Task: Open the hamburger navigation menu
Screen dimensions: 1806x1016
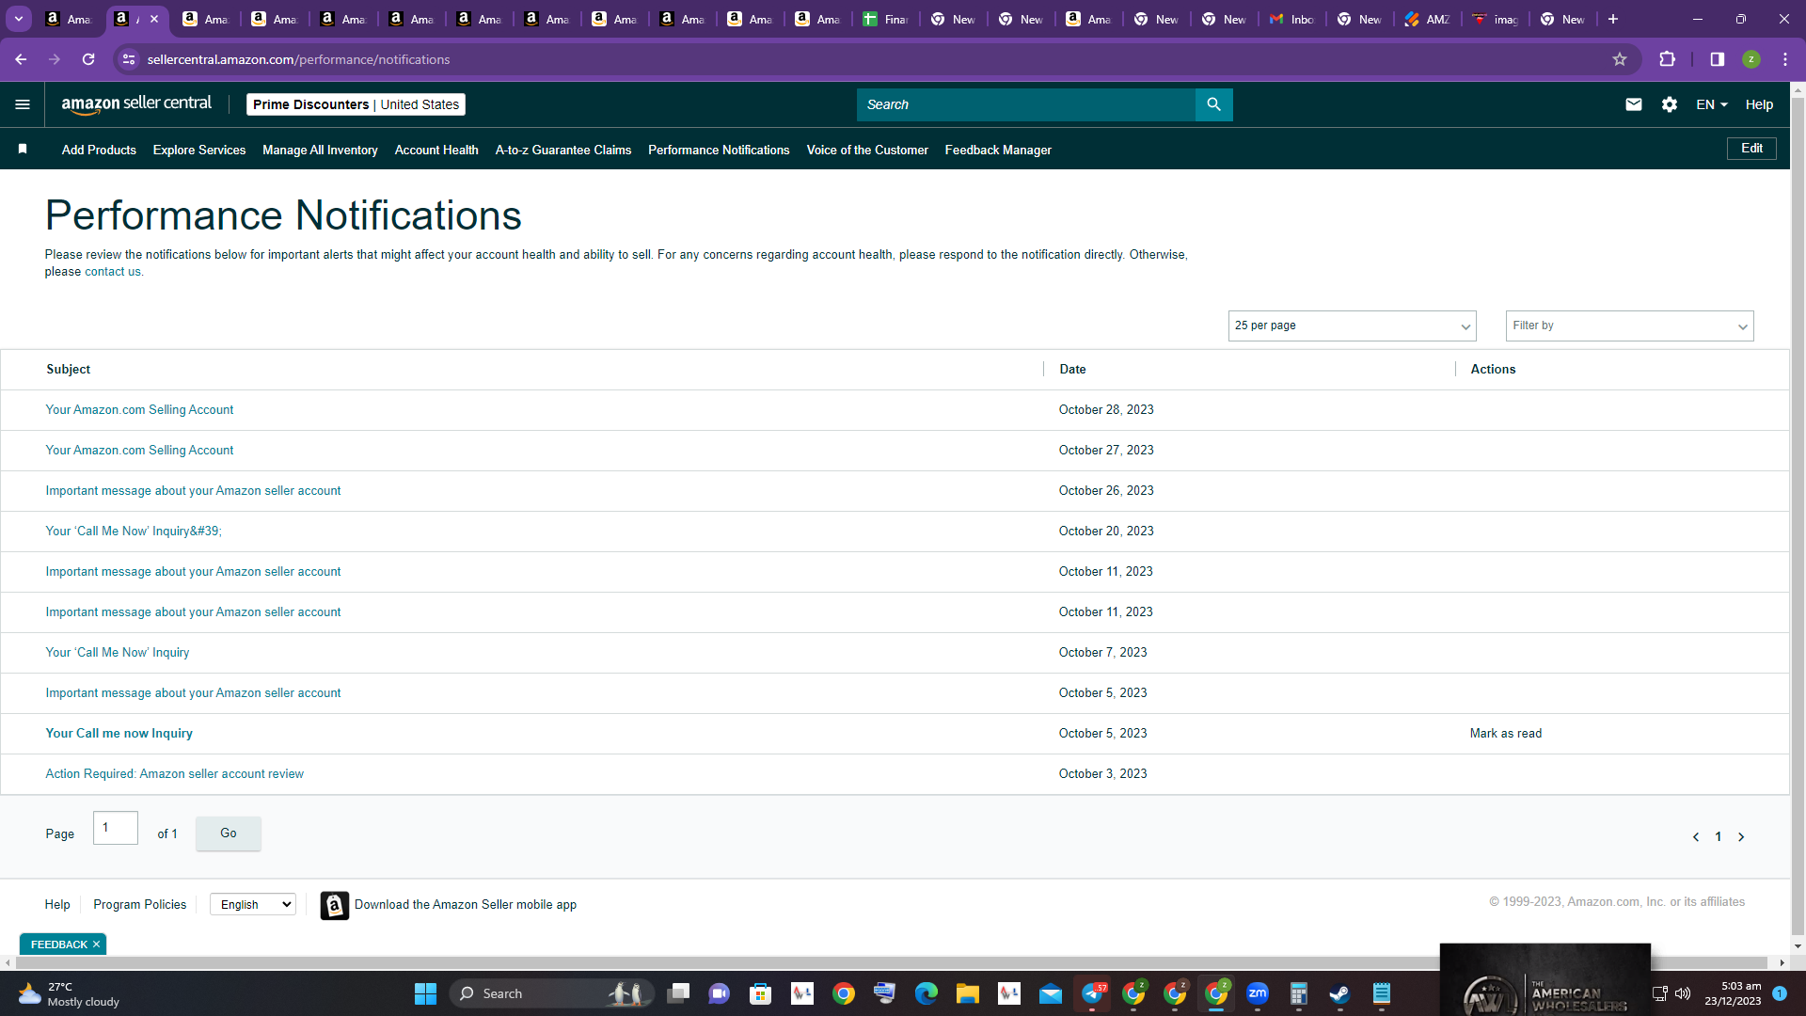Action: tap(23, 104)
